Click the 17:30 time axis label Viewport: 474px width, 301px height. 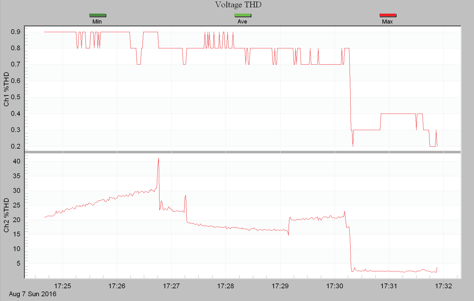pos(335,286)
